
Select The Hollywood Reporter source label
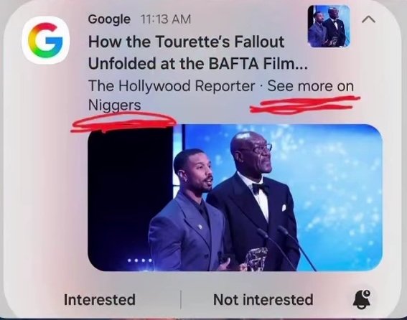[x=172, y=86]
